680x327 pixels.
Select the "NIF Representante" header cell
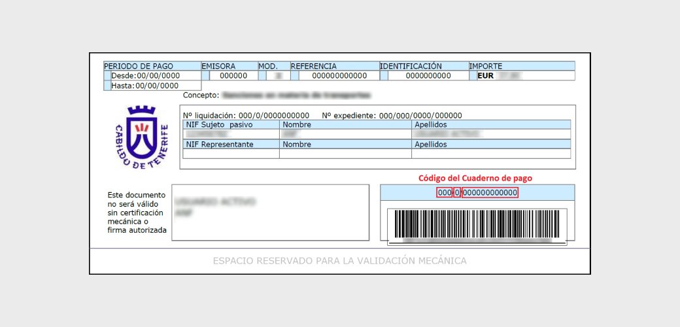pyautogui.click(x=231, y=145)
